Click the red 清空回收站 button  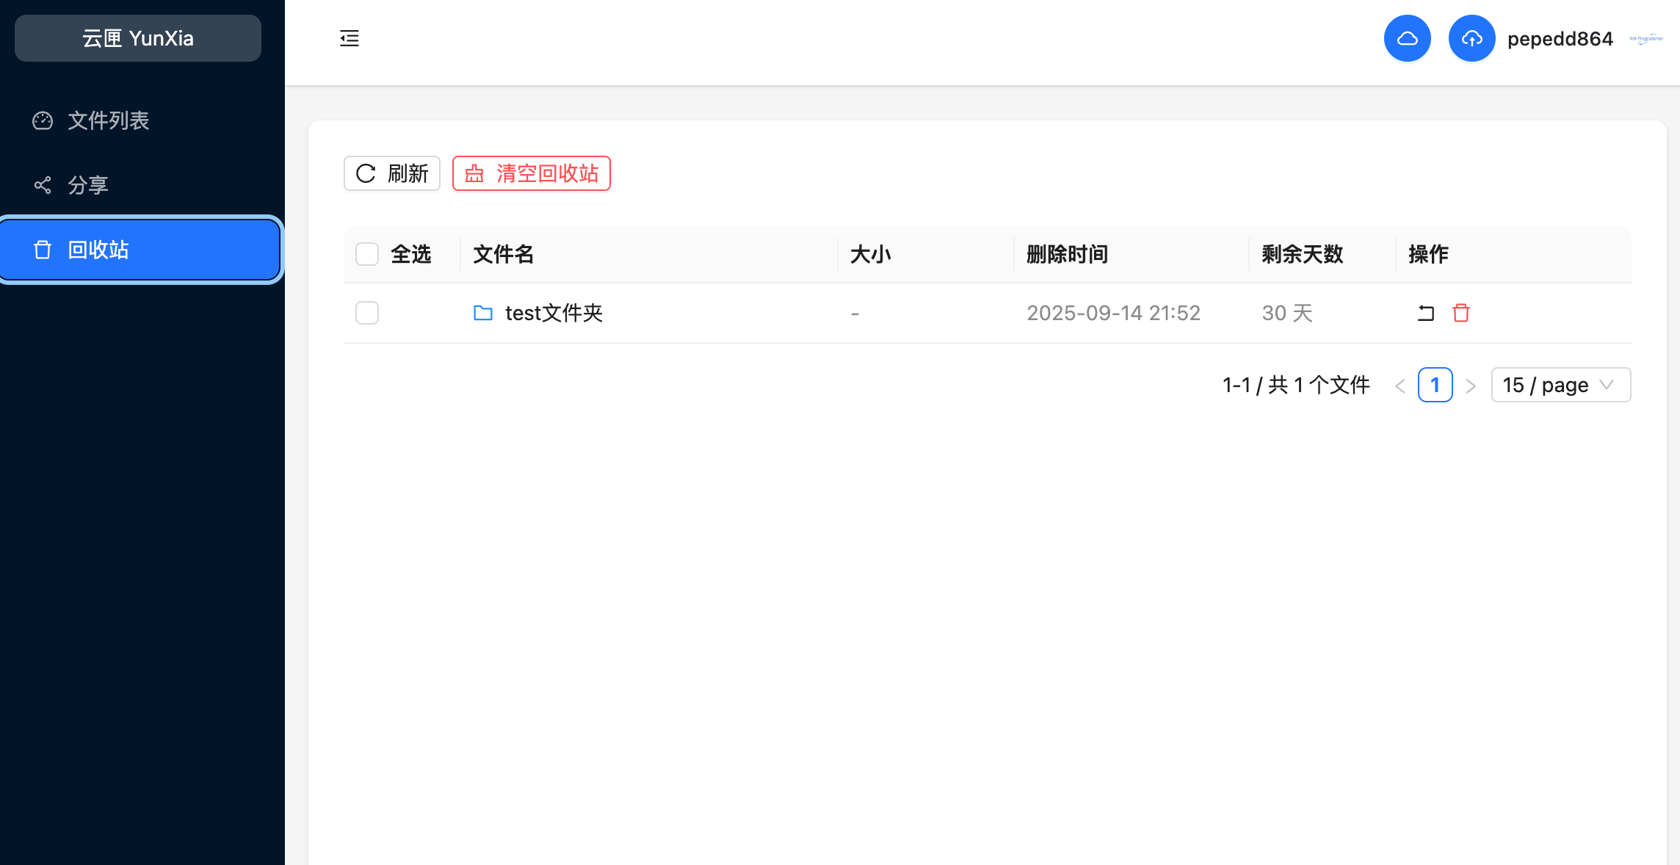[531, 173]
